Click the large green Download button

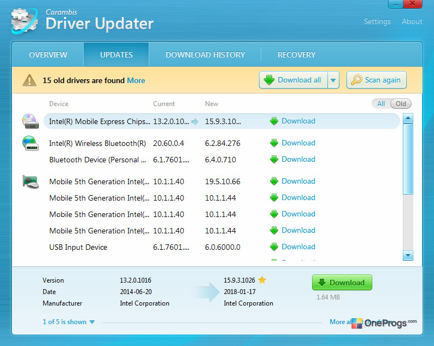(x=342, y=283)
